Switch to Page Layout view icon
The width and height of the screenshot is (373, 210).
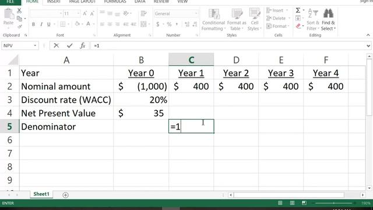tap(292, 203)
